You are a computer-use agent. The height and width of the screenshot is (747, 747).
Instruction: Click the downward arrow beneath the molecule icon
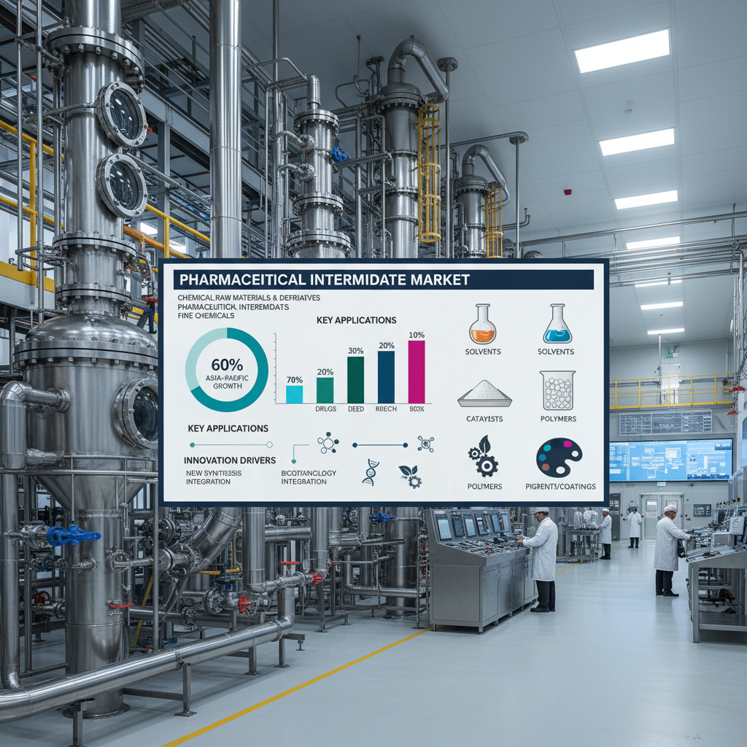293,461
